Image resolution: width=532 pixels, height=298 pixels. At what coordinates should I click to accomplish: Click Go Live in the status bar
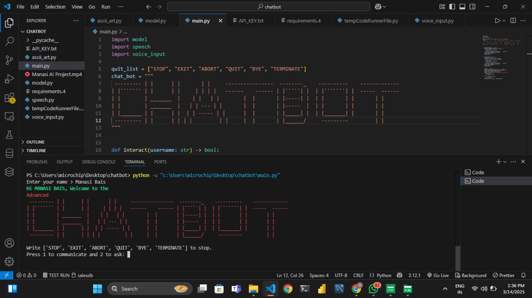tap(438, 275)
